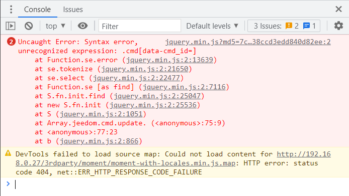Screen dimensions: 349x196
Task: Open Console settings gear icon
Action: 338,26
